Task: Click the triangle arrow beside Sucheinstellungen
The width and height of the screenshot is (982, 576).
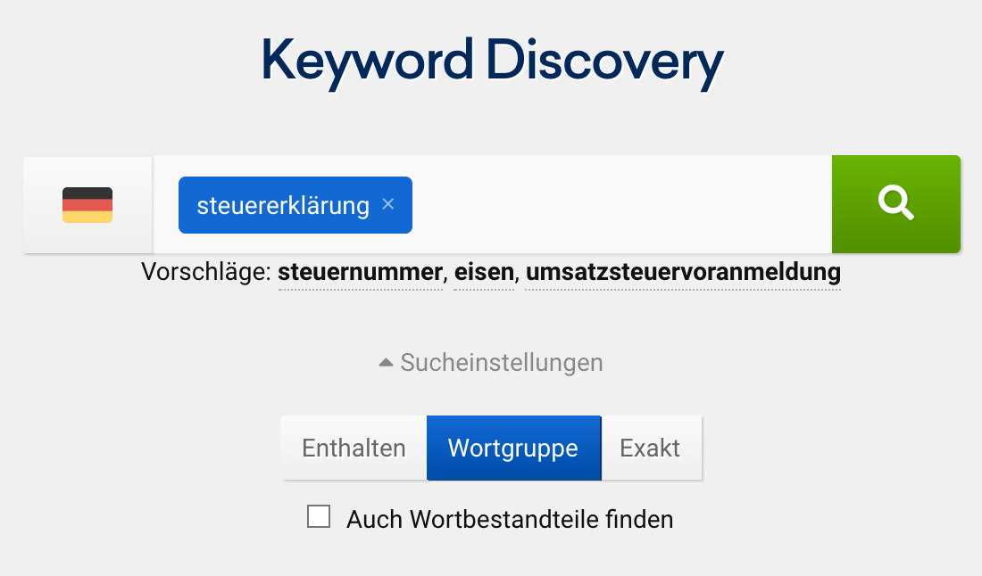Action: point(386,363)
